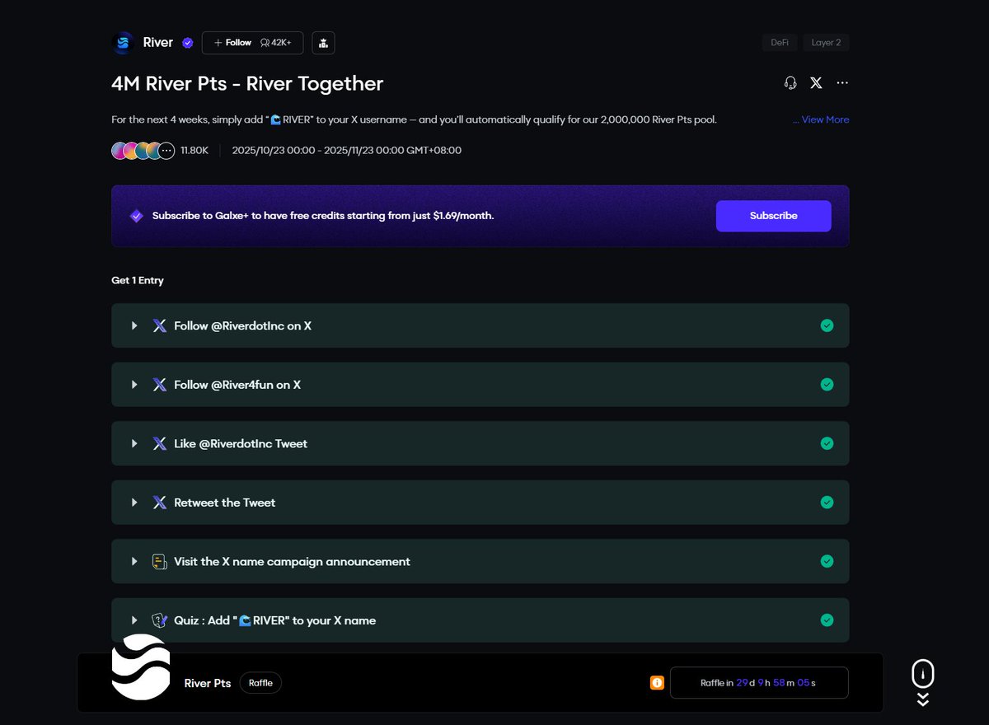Click the 11.80K participants count
Image resolution: width=989 pixels, height=725 pixels.
pos(195,151)
